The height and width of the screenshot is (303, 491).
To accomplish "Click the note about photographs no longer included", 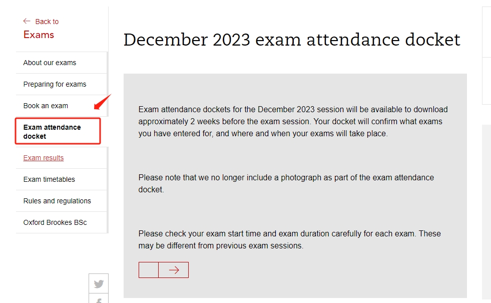I will (x=286, y=183).
